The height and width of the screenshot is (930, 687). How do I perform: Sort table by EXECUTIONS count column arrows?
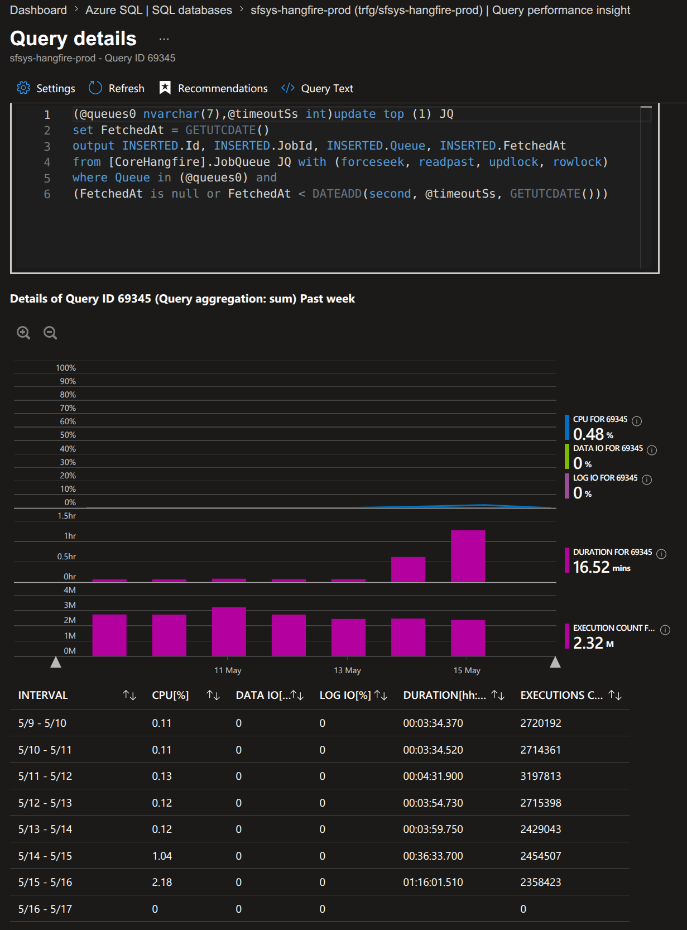[x=615, y=695]
